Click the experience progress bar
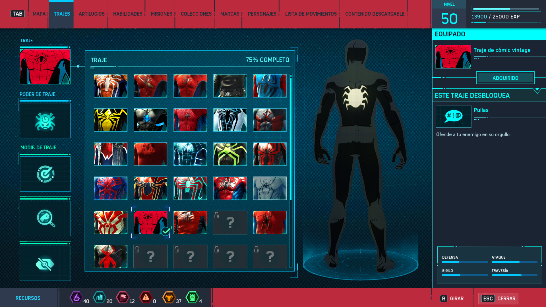The height and width of the screenshot is (307, 546). 506,9
